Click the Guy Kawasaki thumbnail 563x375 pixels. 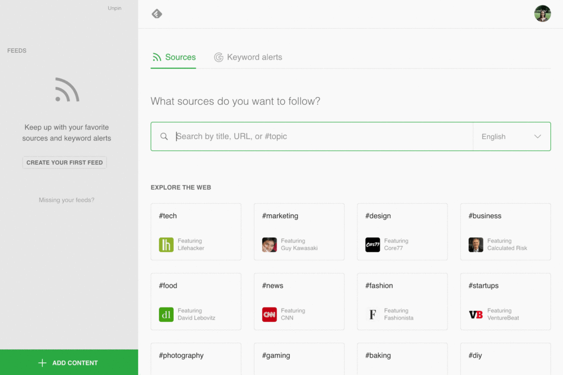[269, 245]
